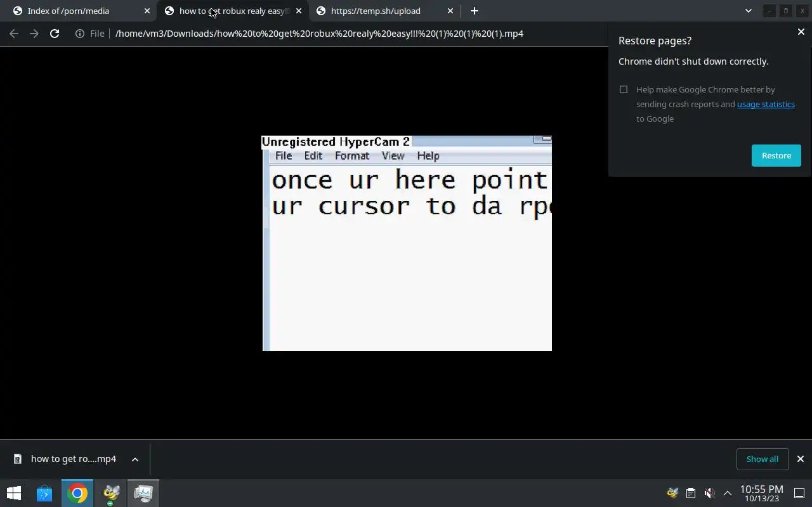Screen dimensions: 812x507
Task: Click the address bar file path
Action: pos(319,34)
